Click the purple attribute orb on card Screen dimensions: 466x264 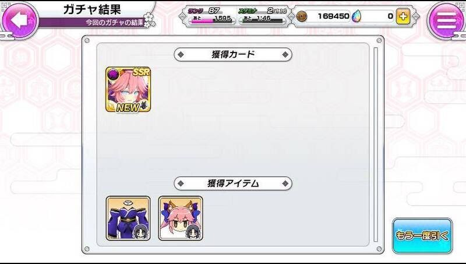click(112, 73)
